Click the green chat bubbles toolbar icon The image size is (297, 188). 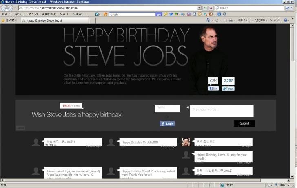177,14
